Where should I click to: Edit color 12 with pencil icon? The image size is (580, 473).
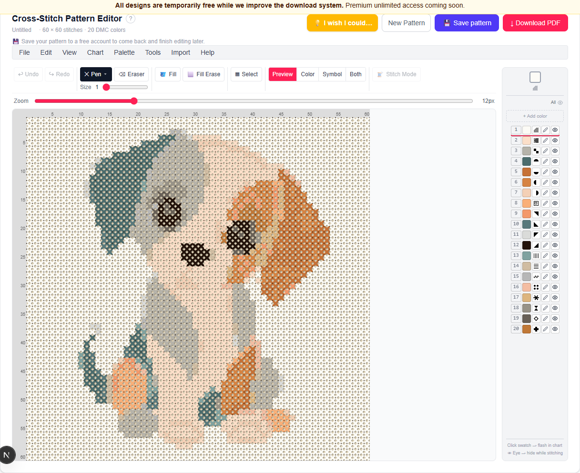(546, 245)
